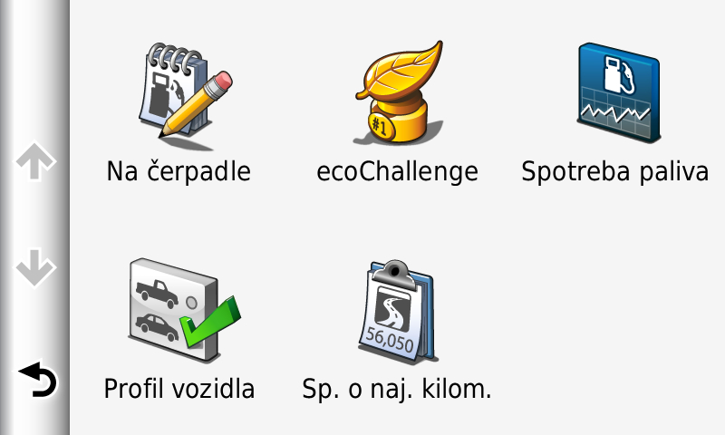
Task: Click the down arrow in the sidebar
Action: [x=35, y=267]
